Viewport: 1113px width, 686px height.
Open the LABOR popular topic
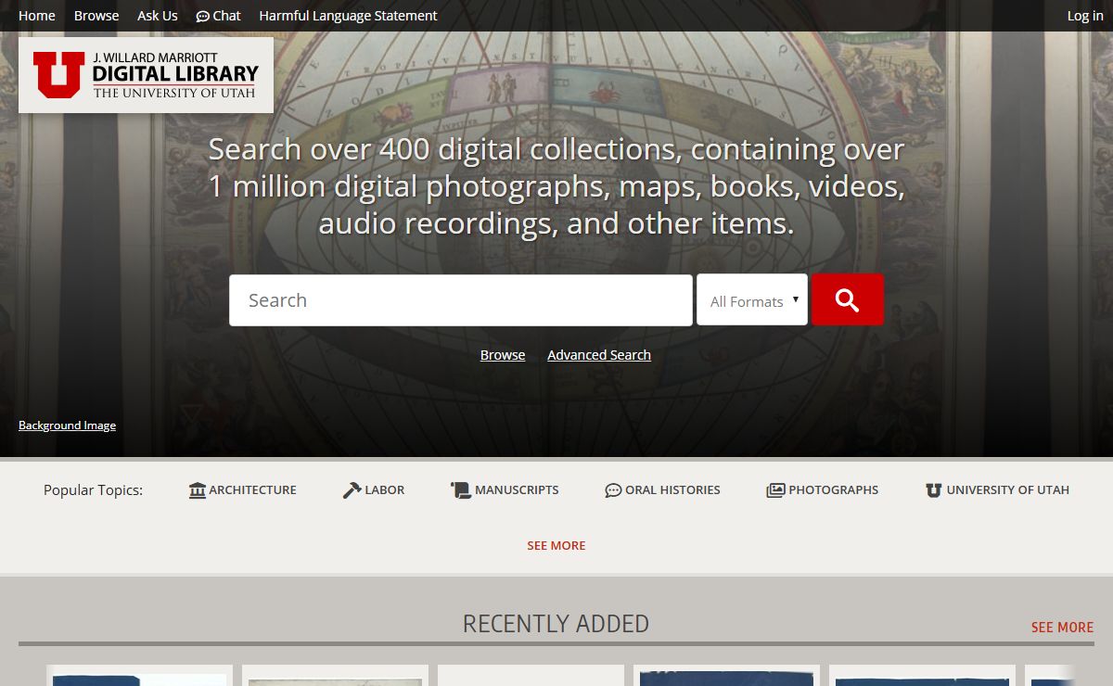click(x=374, y=489)
